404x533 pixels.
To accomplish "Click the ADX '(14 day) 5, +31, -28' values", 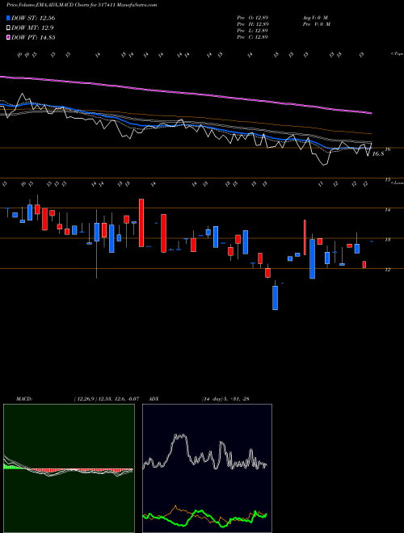I will tap(225, 399).
